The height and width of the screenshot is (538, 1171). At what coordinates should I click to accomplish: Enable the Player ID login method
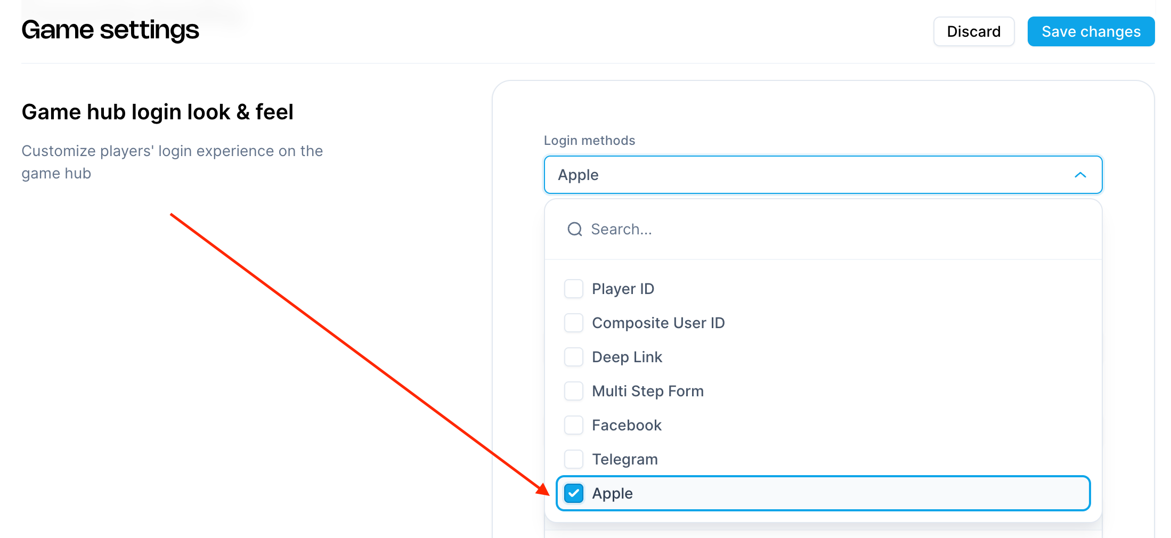574,289
